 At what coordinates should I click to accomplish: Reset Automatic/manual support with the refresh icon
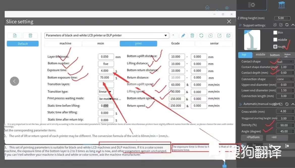[287, 104]
